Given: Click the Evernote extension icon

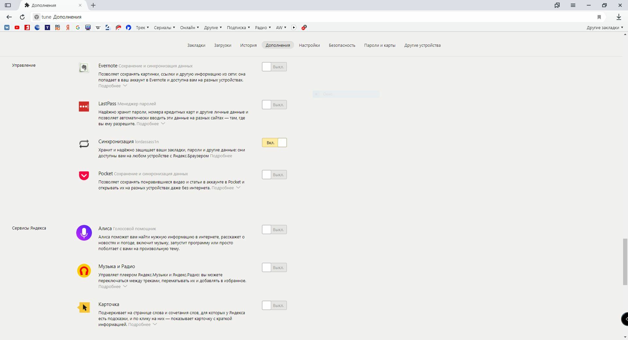Looking at the screenshot, I should [x=84, y=68].
